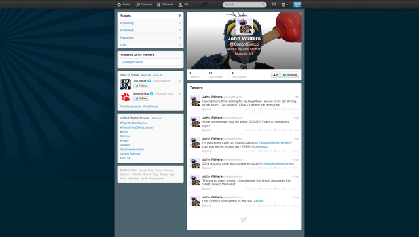Open the Connect tab
This screenshot has width=419, height=237.
click(x=143, y=5)
